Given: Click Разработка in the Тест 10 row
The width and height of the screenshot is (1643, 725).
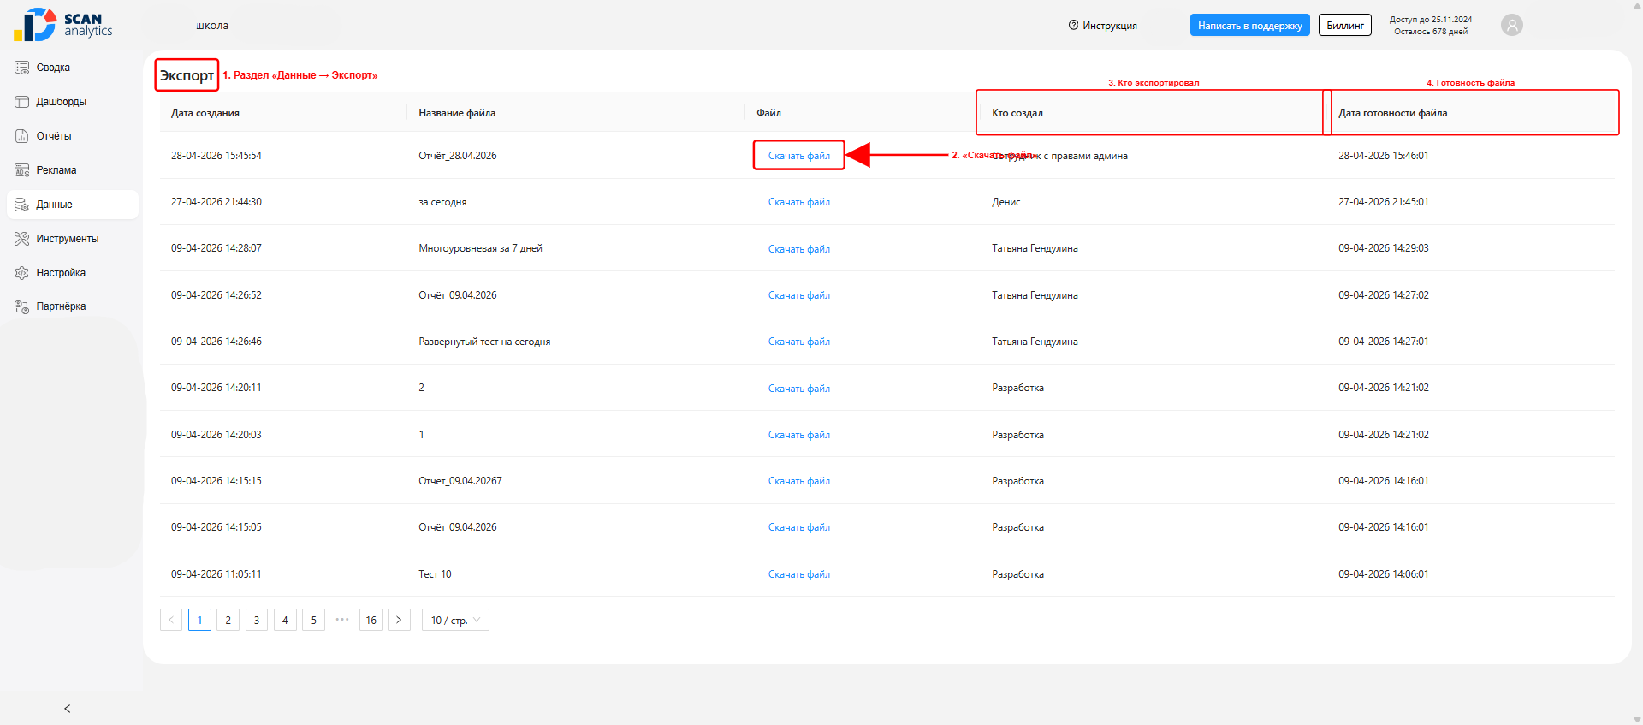Looking at the screenshot, I should [1017, 574].
